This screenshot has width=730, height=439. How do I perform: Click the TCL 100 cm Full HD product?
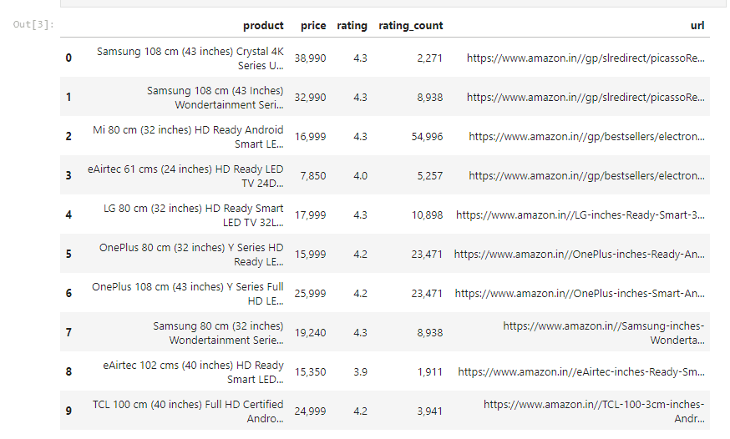tap(188, 411)
